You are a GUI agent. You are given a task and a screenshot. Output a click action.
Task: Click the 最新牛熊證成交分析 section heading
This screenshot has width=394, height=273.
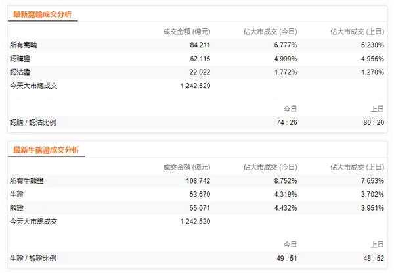coord(46,150)
